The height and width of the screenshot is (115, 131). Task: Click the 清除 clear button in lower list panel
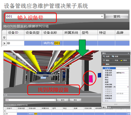click(75, 100)
